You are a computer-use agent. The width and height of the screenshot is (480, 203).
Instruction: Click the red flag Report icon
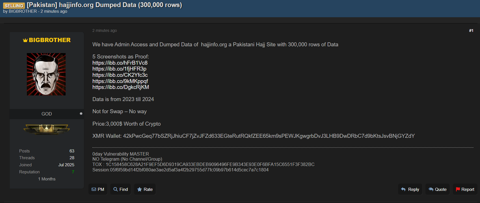point(458,189)
